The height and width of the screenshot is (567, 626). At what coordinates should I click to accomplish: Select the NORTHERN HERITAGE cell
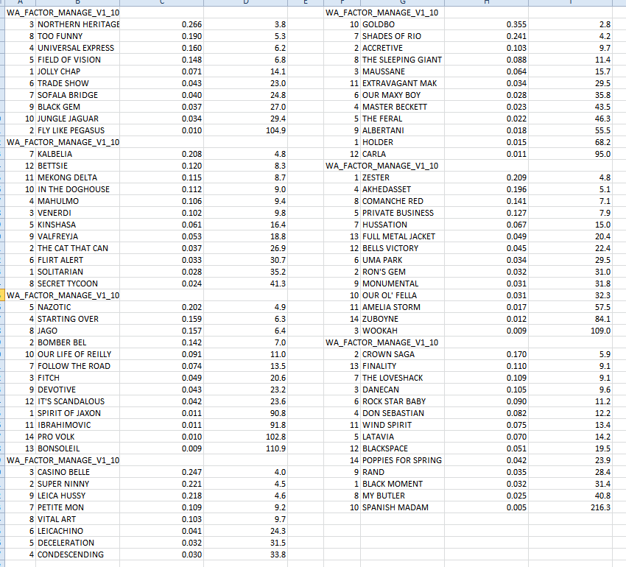[x=78, y=24]
